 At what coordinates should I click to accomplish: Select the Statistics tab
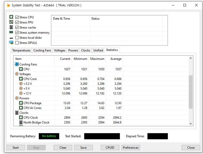[x=112, y=50]
